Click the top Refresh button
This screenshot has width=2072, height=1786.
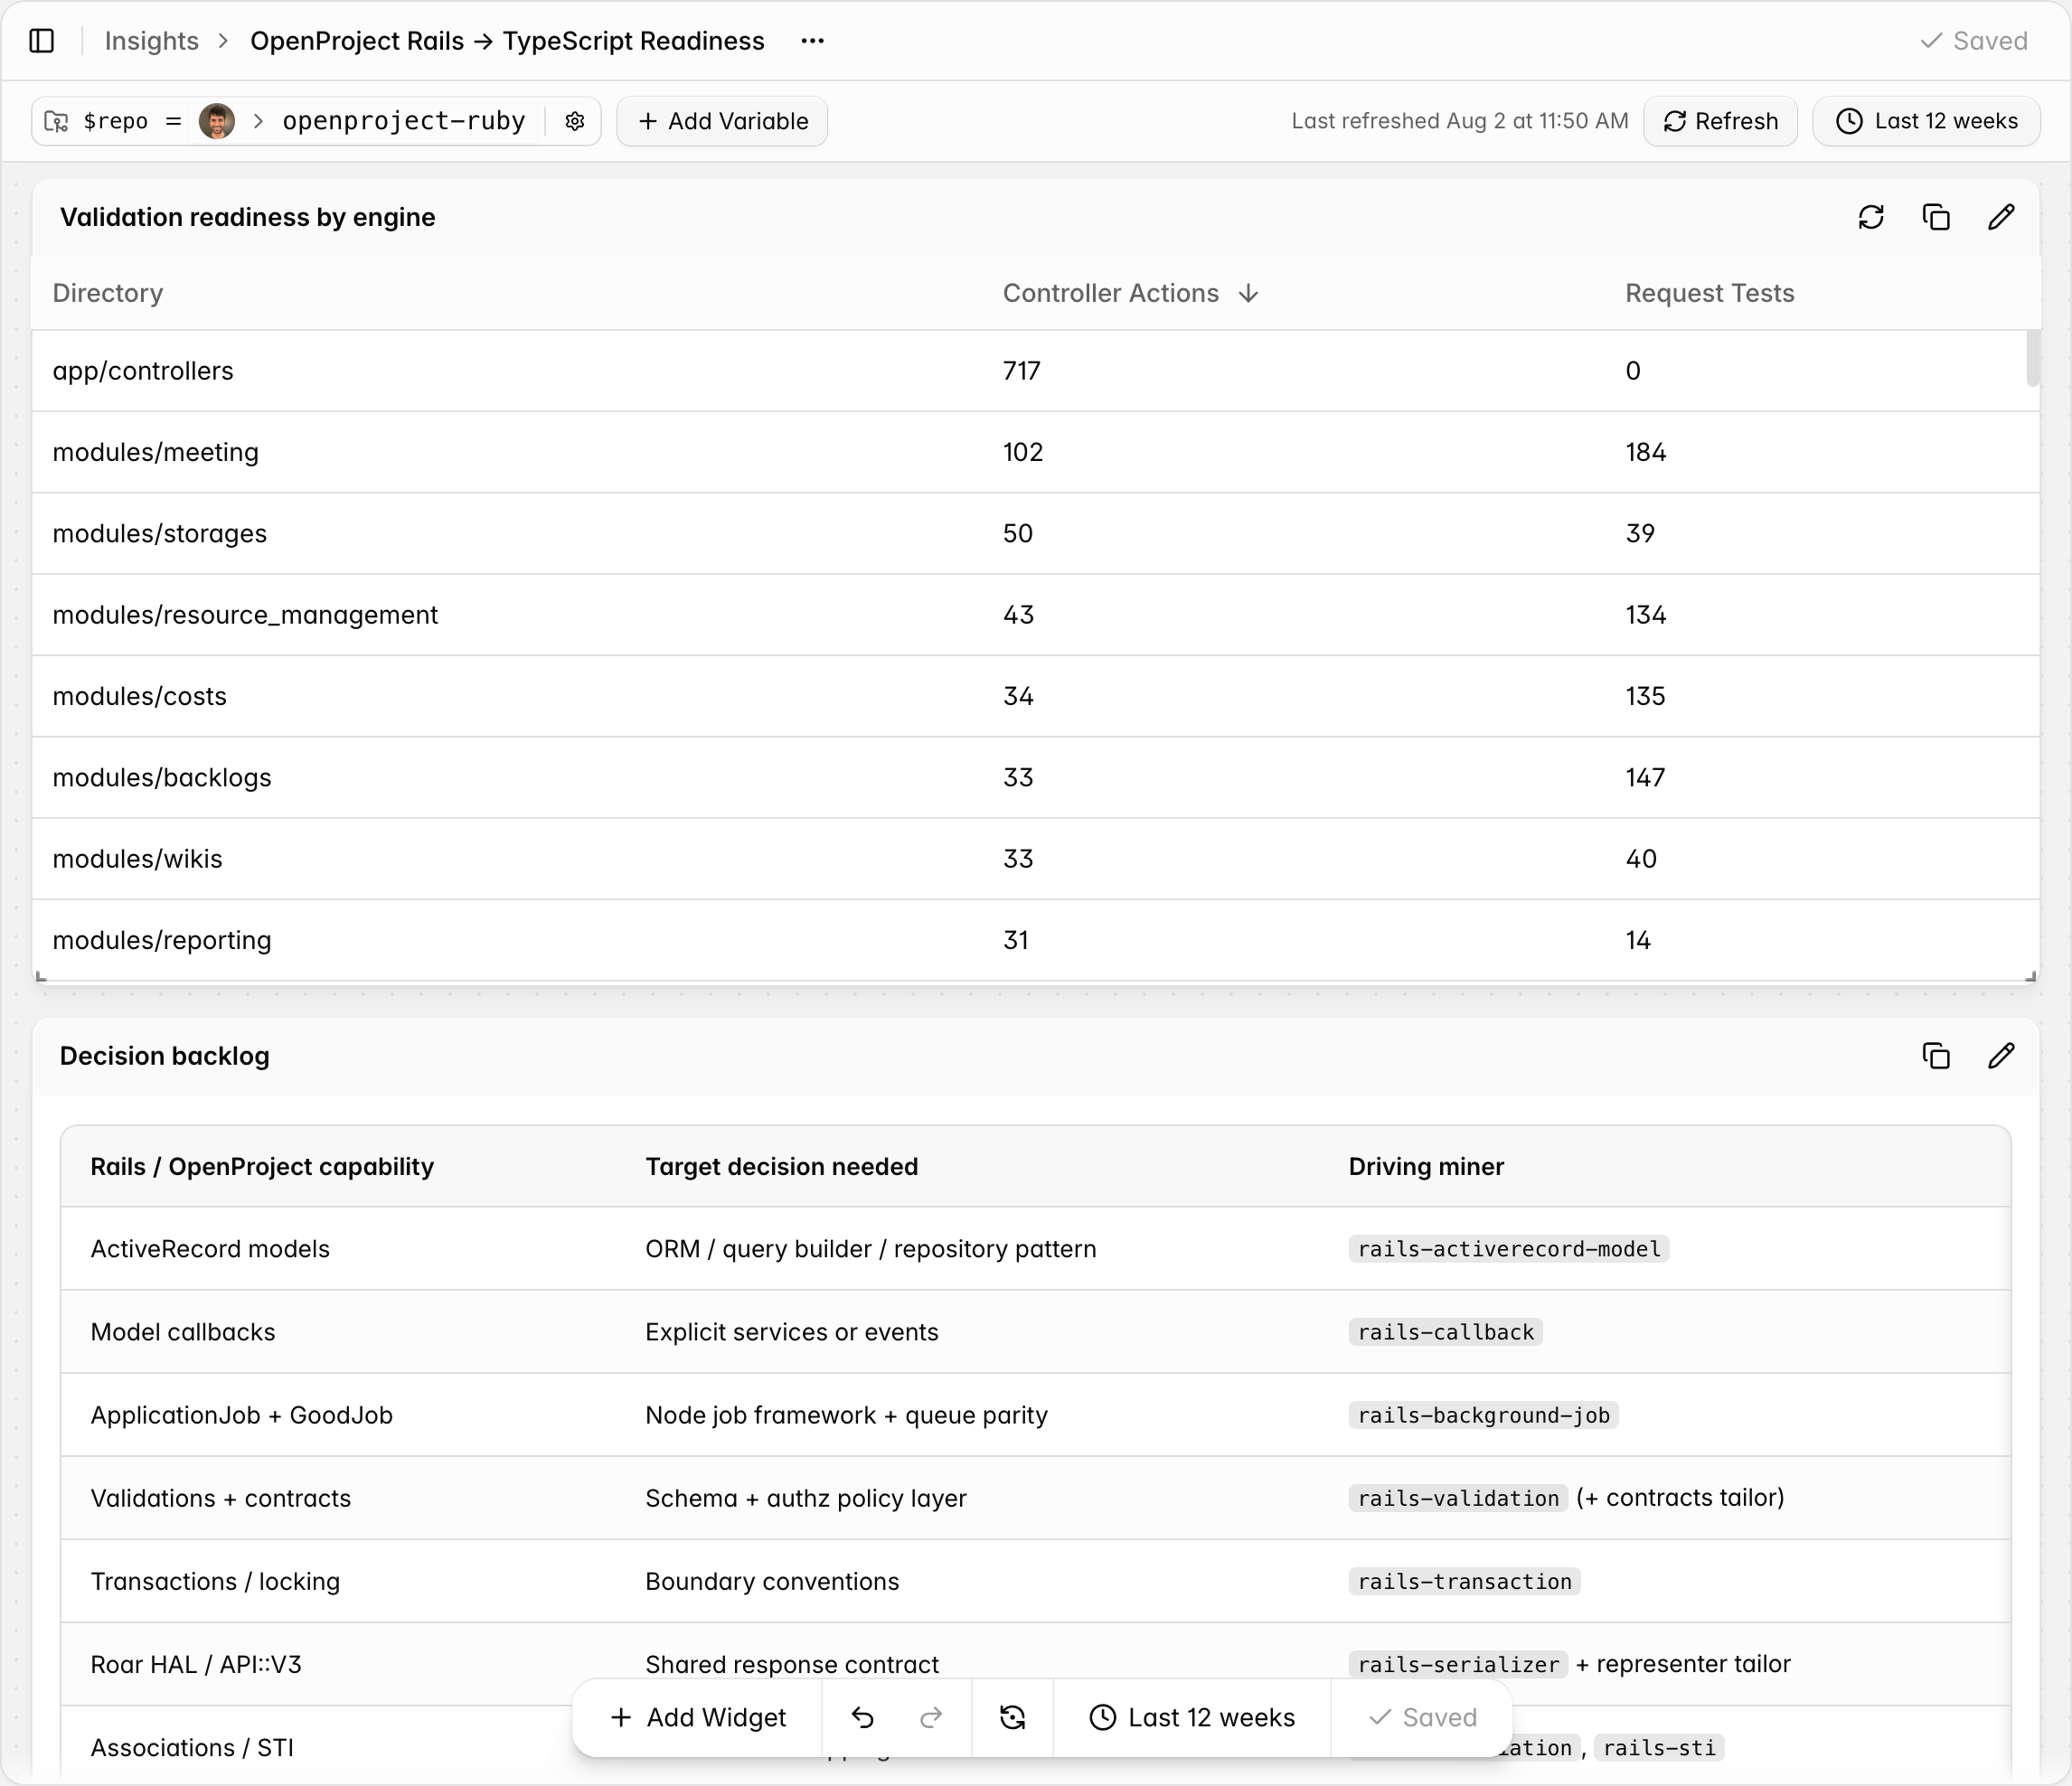point(1720,121)
